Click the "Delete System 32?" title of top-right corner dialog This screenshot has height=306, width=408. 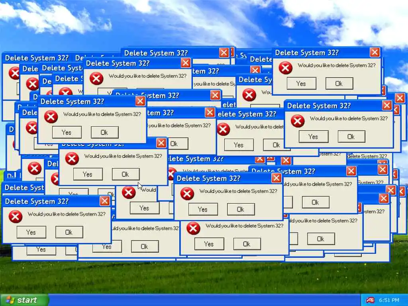[307, 53]
